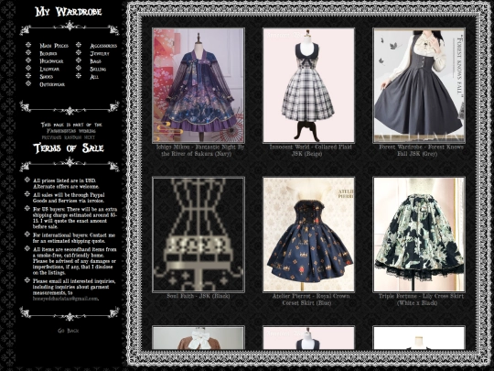Open the Ichigo Mikou navy dress thumbnail
Viewport: 494px width, 371px height.
tap(199, 85)
